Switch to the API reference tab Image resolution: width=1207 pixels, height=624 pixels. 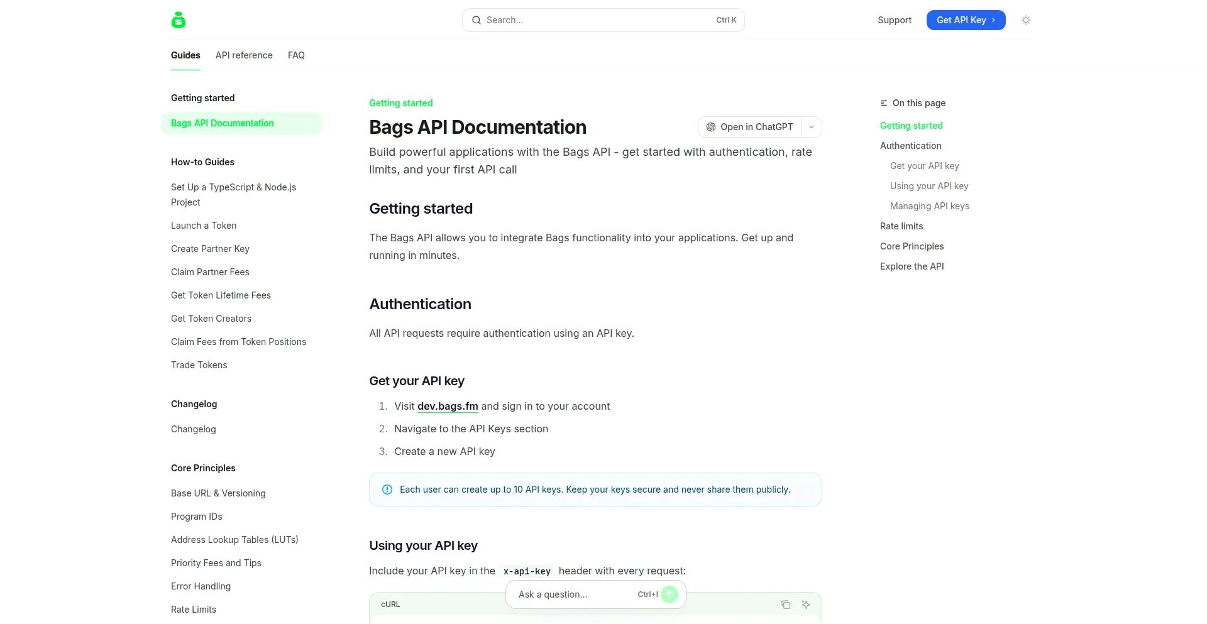pos(244,55)
